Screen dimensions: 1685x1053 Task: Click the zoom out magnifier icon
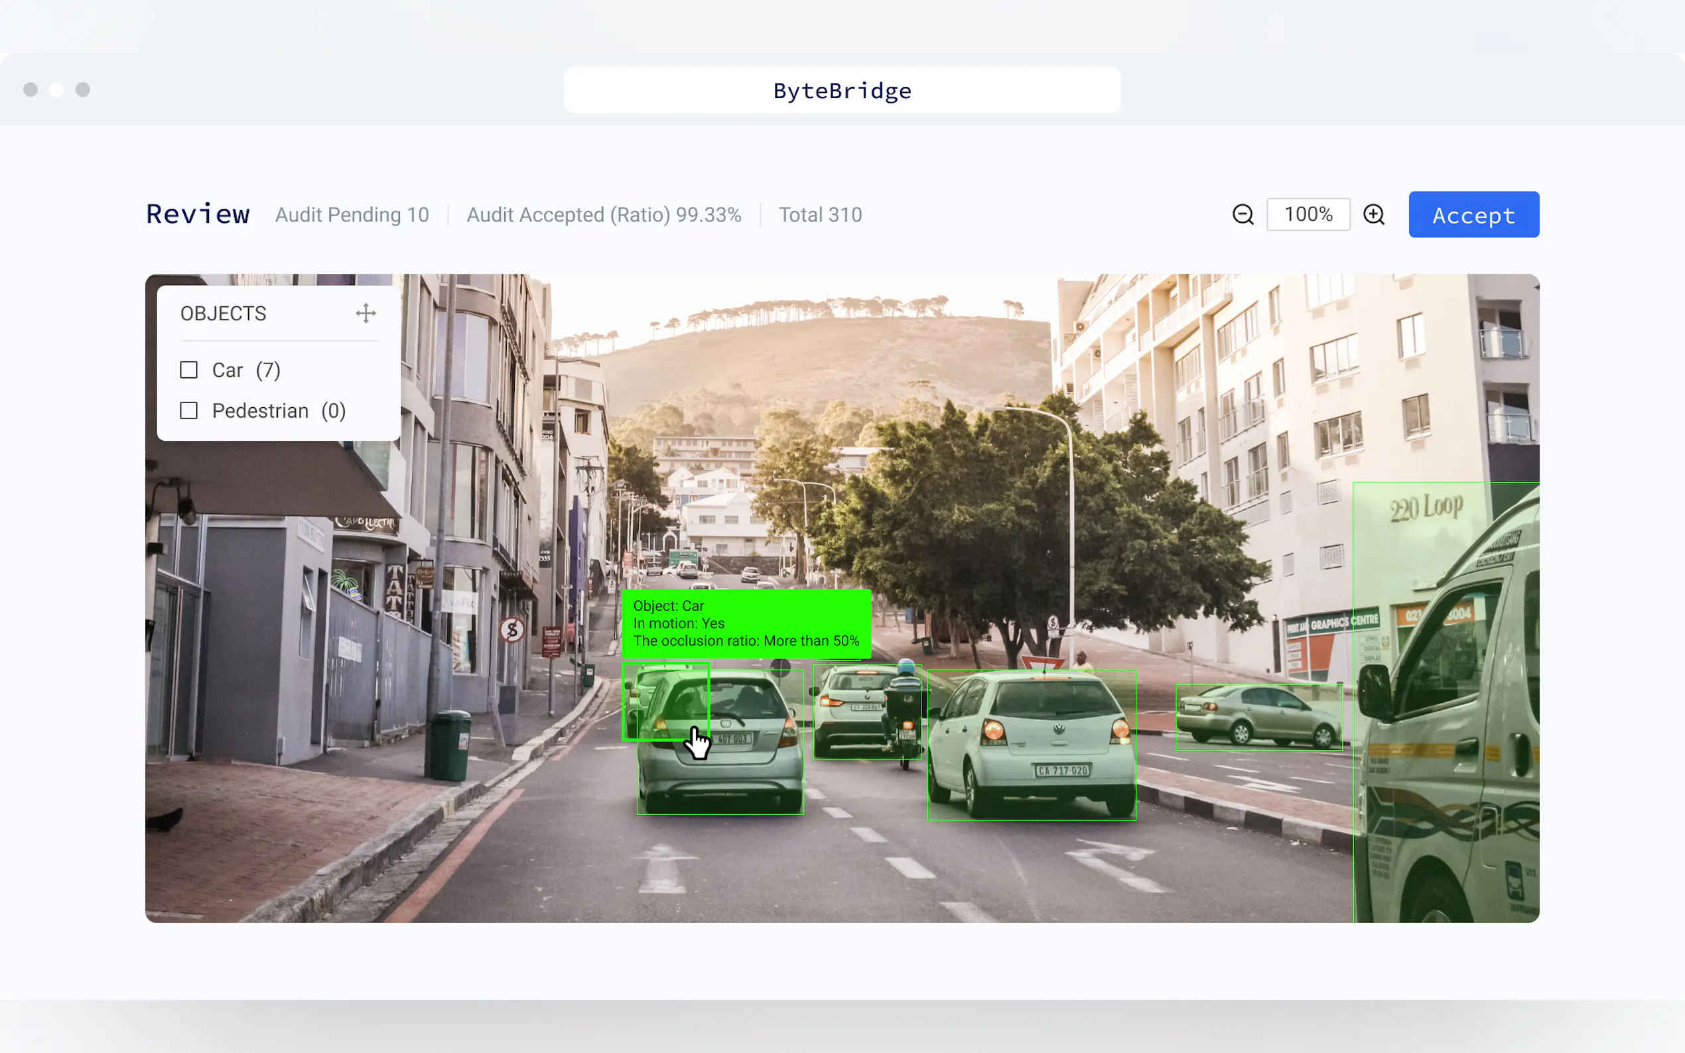coord(1243,214)
